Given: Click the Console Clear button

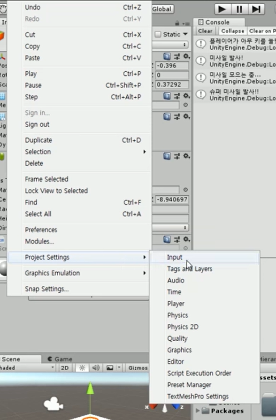Looking at the screenshot, I should [205, 31].
